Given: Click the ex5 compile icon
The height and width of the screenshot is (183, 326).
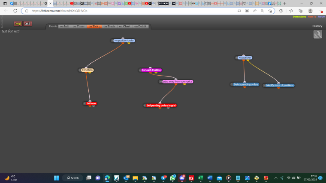Looking at the screenshot, I should [x=27, y=24].
